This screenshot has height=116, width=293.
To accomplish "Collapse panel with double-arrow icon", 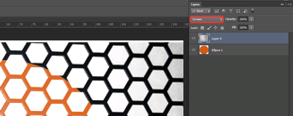I will 282,4.
